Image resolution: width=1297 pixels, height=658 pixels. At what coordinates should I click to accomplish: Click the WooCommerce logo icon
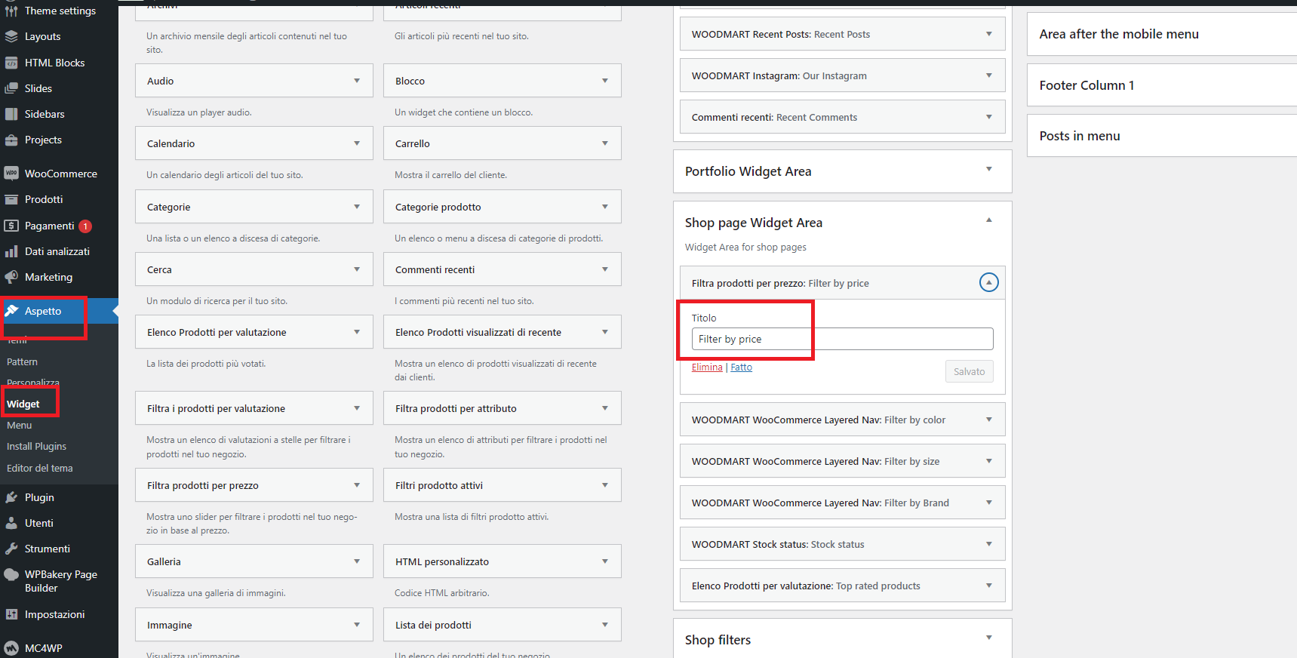(x=11, y=174)
